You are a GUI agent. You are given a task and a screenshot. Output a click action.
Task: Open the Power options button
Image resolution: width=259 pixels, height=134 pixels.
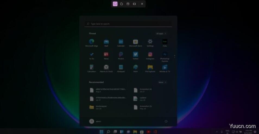click(166, 121)
